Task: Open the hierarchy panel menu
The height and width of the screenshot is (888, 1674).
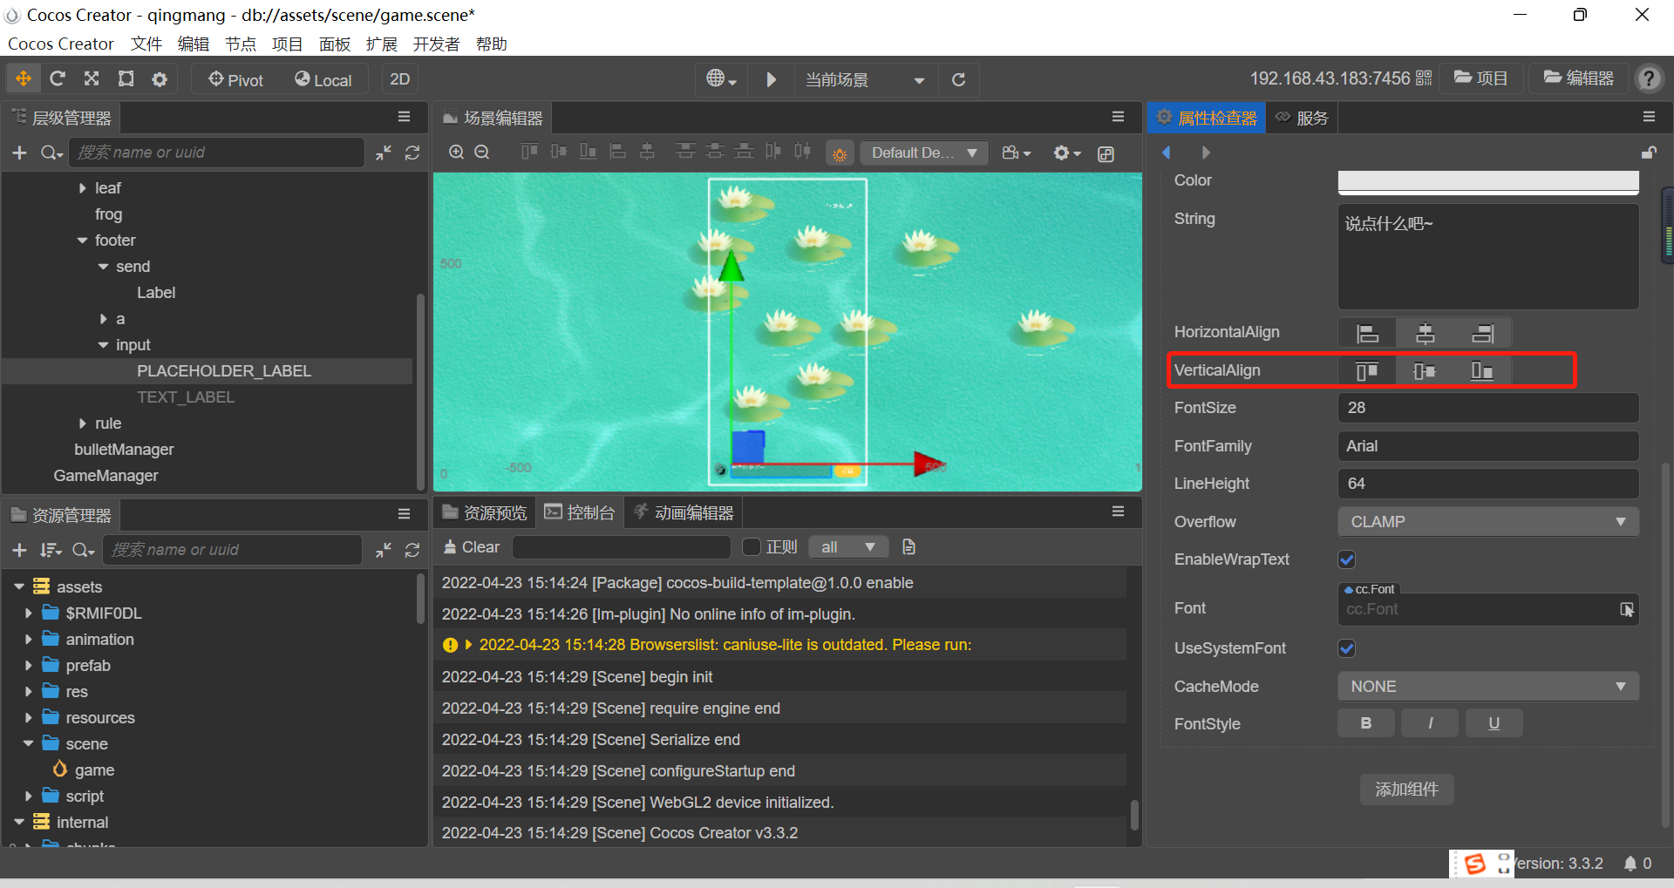Action: pyautogui.click(x=405, y=117)
